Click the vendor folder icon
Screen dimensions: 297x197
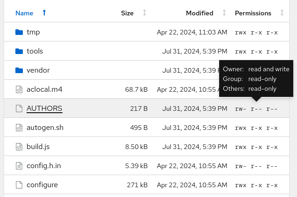click(x=19, y=70)
